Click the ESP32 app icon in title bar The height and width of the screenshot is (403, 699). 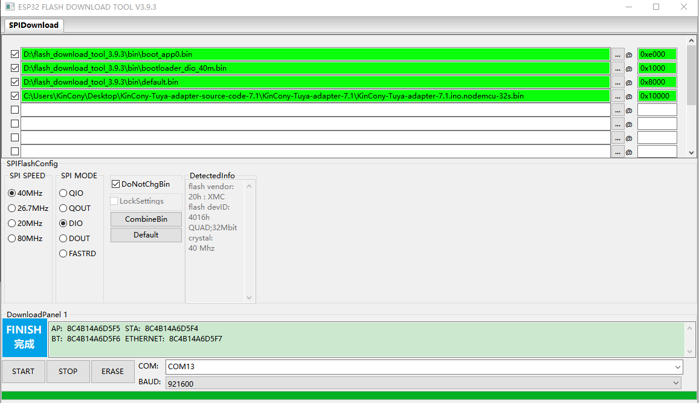coord(9,7)
